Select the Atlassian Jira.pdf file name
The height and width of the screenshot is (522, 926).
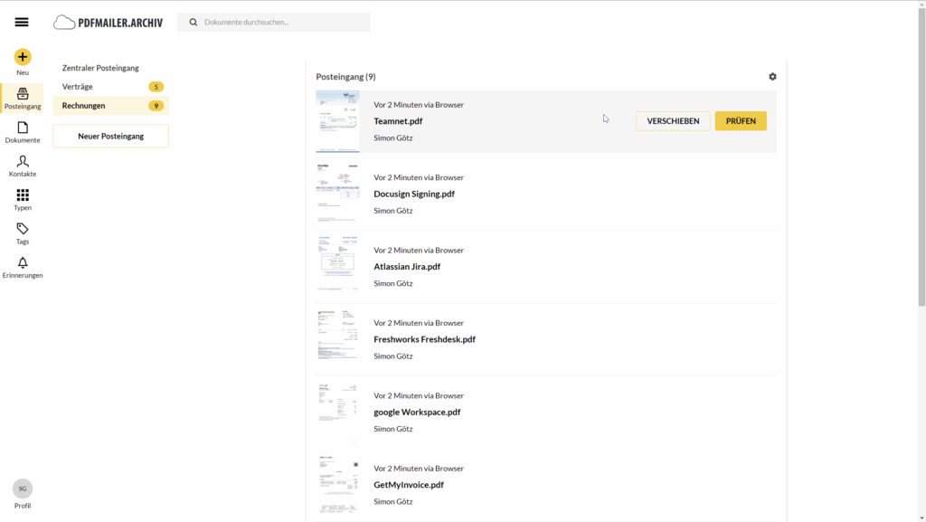click(x=407, y=266)
